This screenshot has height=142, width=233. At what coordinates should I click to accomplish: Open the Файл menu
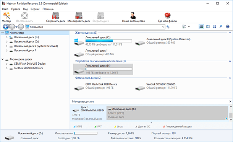(x=5, y=9)
